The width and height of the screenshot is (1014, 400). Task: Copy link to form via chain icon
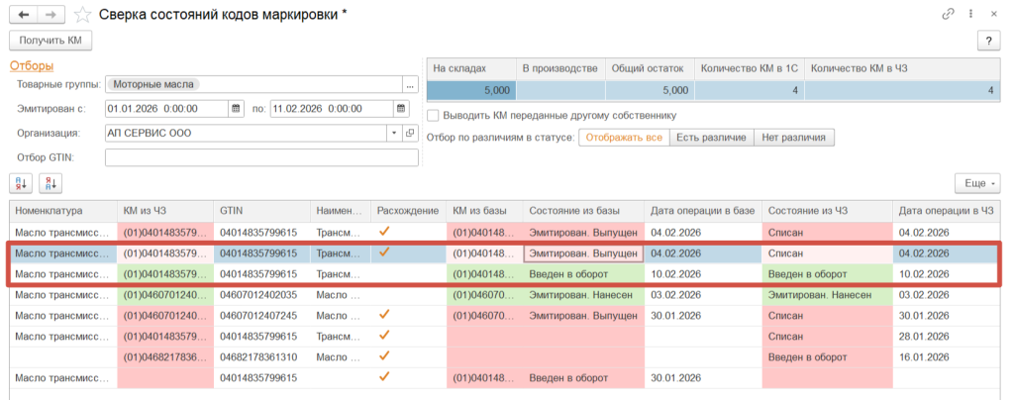coord(951,14)
